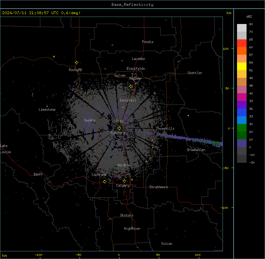Image resolution: width=265 pixels, height=259 pixels.
Task: Click the white caret marker west of Ponoka
Action: (112, 45)
